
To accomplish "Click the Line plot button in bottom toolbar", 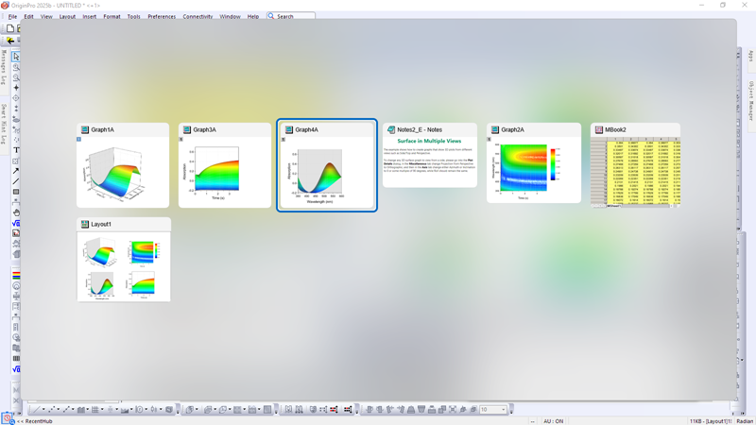I will [x=37, y=410].
